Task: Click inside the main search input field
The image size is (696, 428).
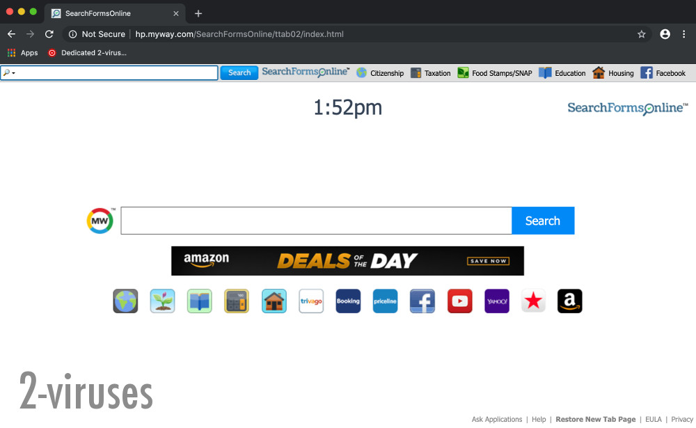Action: 313,221
